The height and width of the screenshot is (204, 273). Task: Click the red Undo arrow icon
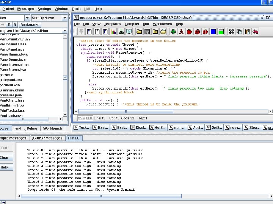coord(255,32)
